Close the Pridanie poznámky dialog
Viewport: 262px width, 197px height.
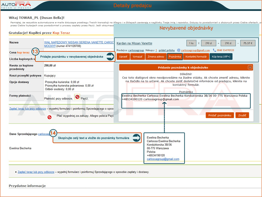click(x=250, y=67)
